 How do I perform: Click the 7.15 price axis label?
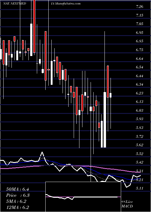click(140, 15)
